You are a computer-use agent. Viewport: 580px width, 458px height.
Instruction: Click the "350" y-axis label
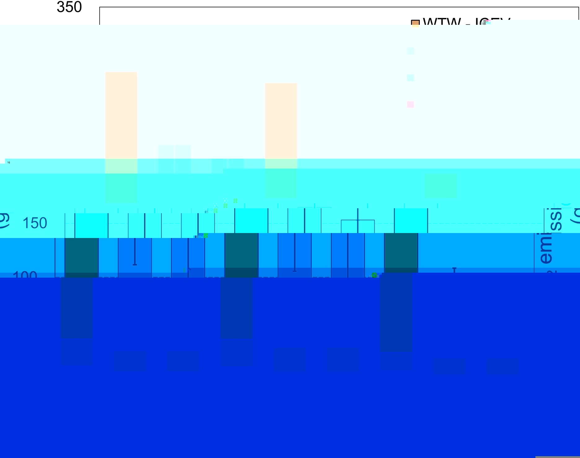tap(69, 7)
